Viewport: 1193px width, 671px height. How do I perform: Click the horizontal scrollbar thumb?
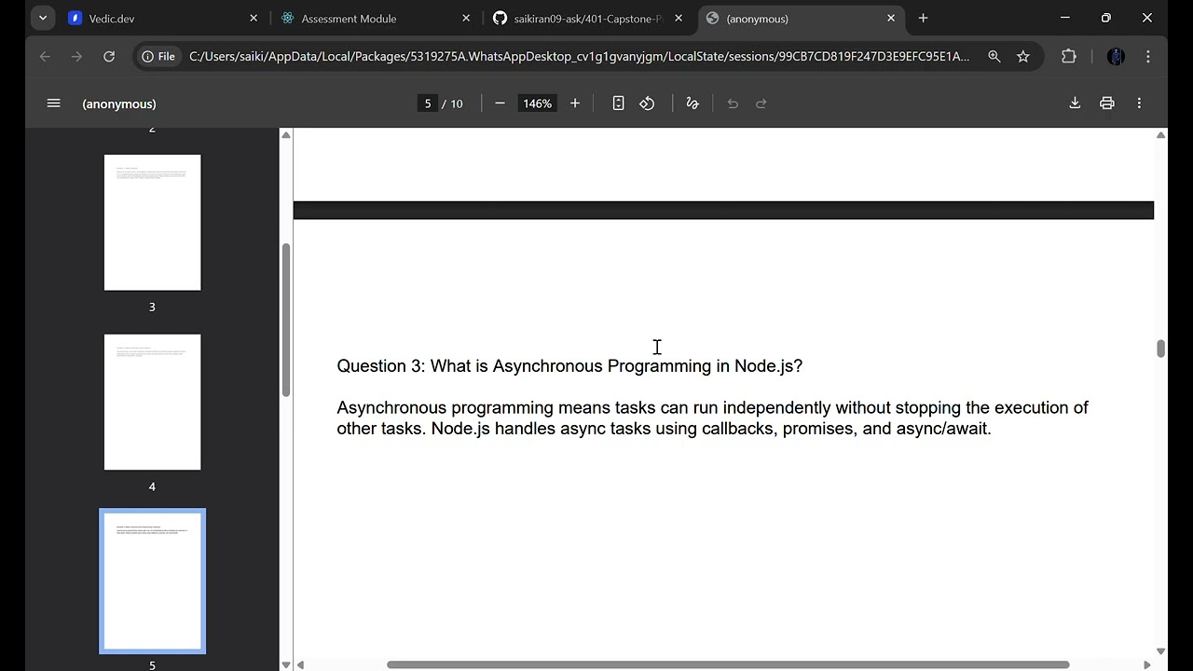(728, 664)
